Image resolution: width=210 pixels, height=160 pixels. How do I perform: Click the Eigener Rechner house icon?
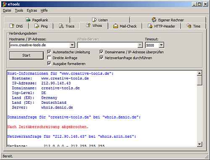[x=154, y=20]
